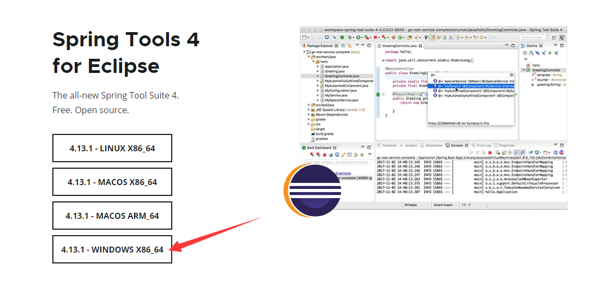Click the text "Free. Open source."
Screen dimensions: 610x301
pyautogui.click(x=90, y=110)
